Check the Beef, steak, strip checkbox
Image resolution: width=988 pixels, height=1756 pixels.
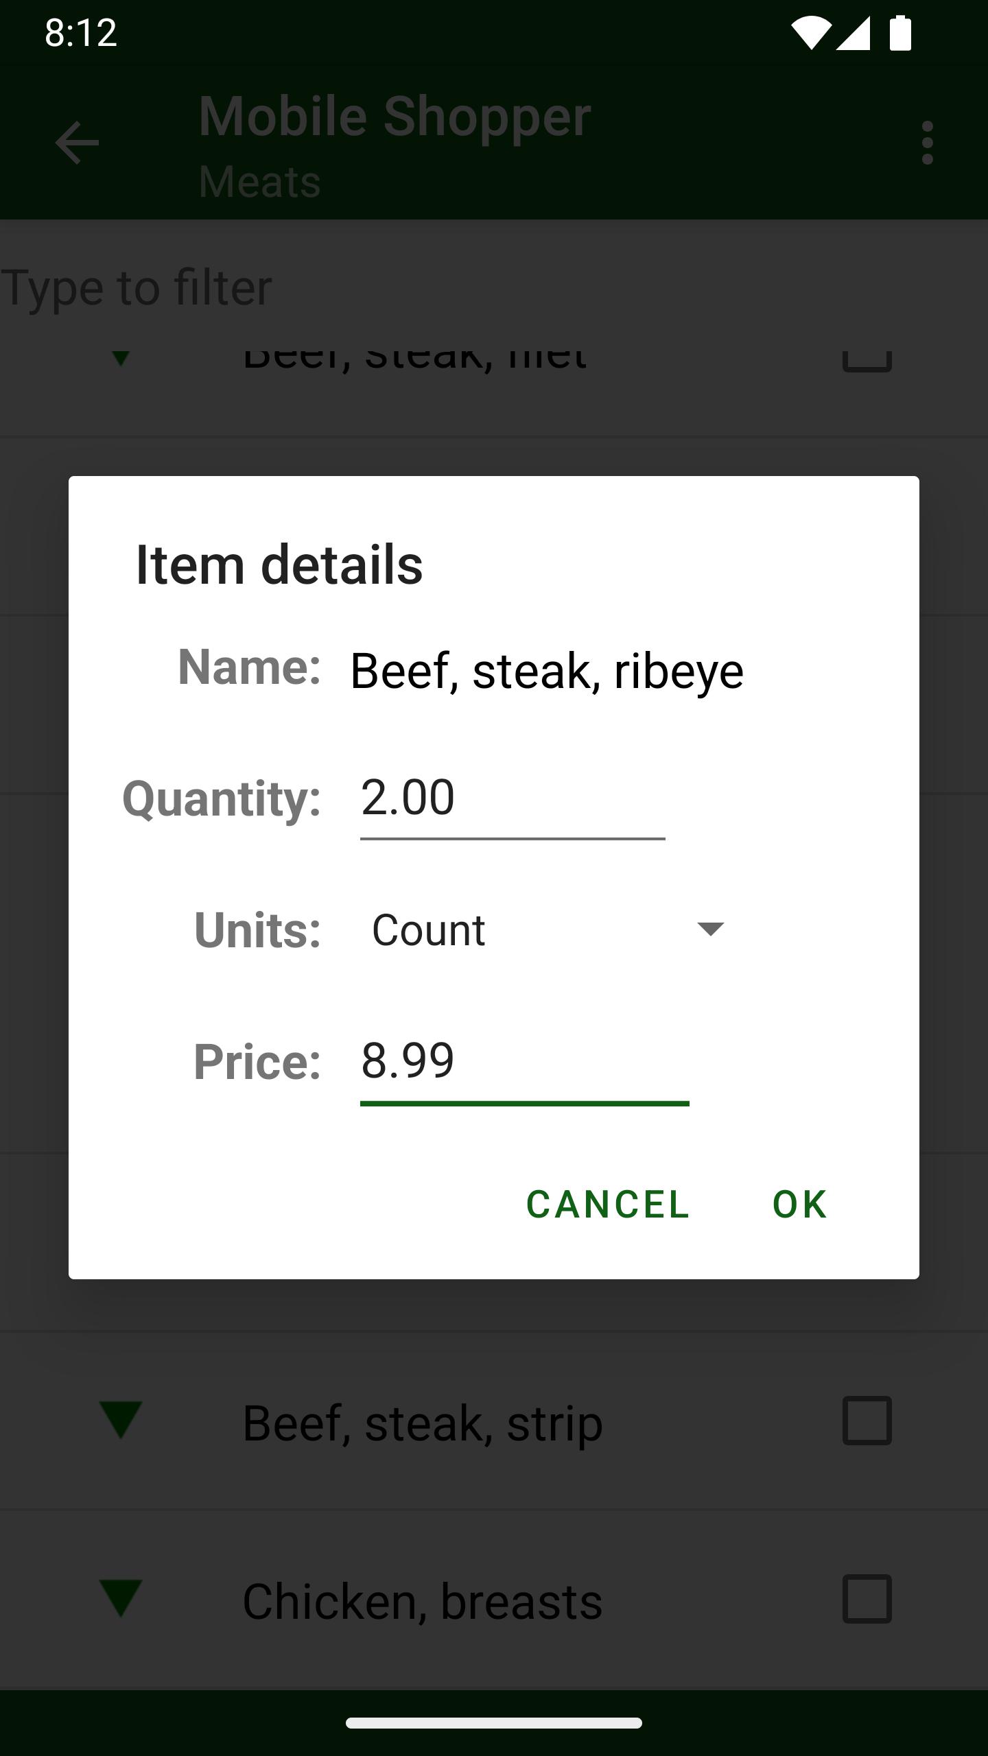(x=867, y=1421)
